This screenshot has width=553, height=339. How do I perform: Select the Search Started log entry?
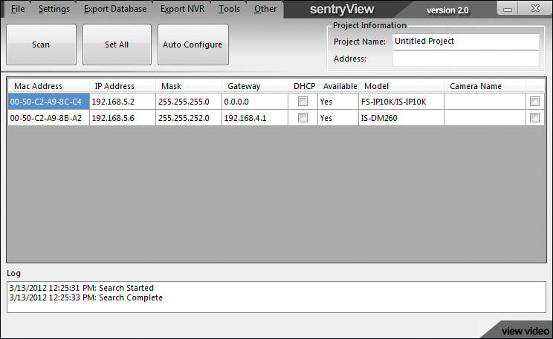[82, 288]
